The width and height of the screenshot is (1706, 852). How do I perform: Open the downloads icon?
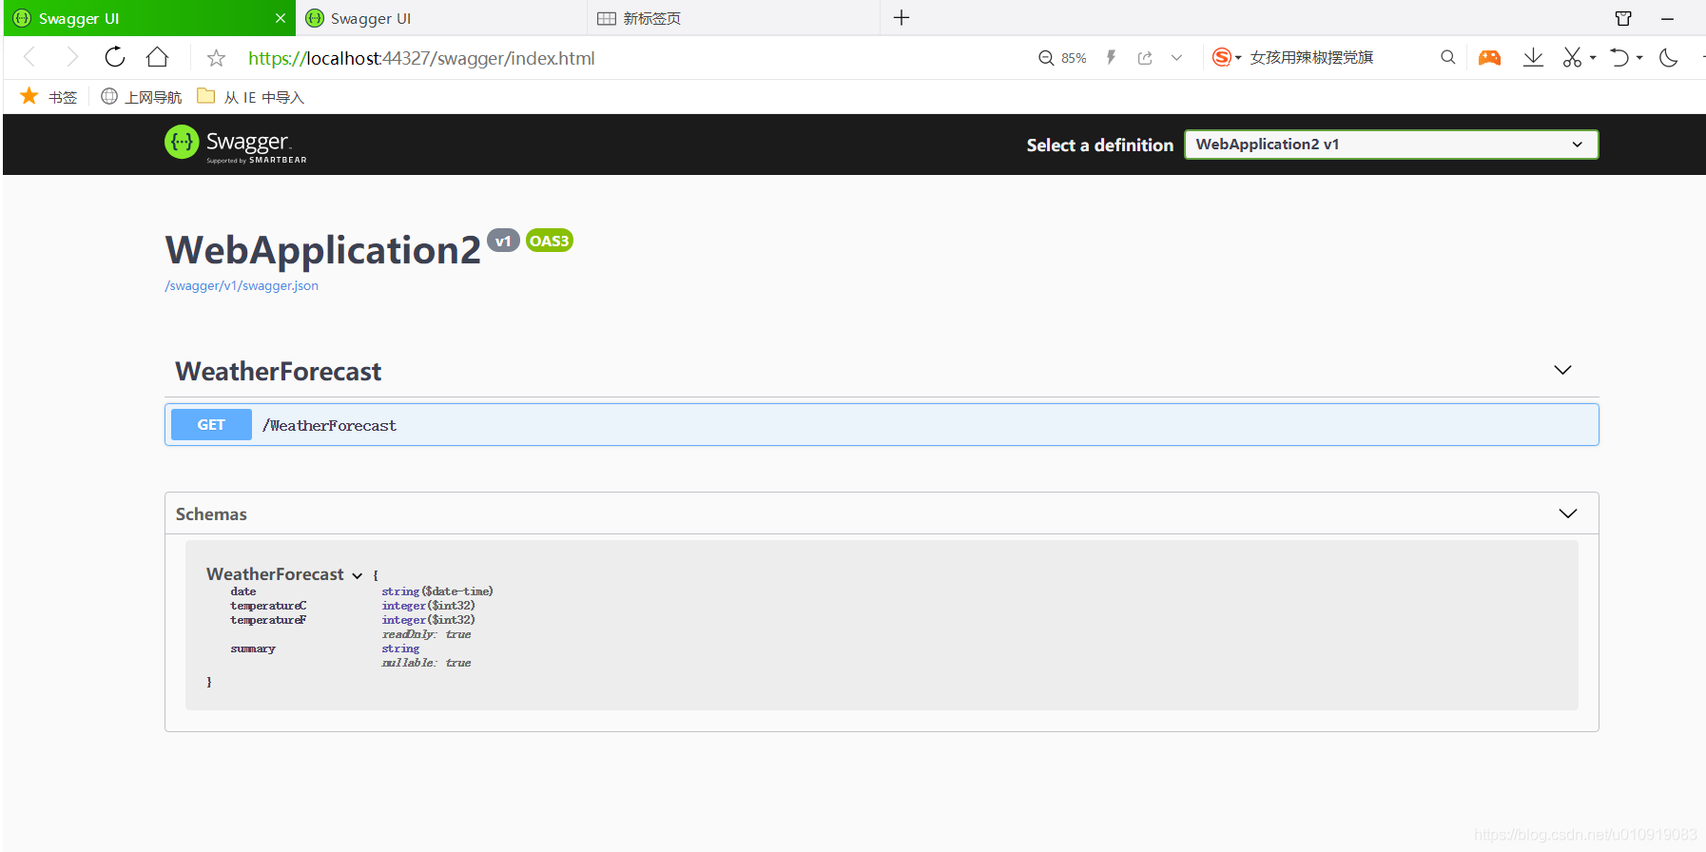[1533, 58]
